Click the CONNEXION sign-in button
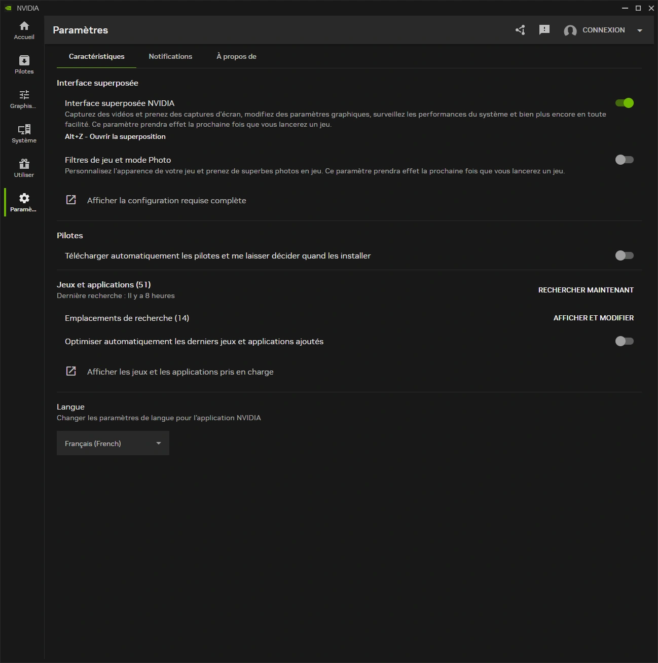 604,30
